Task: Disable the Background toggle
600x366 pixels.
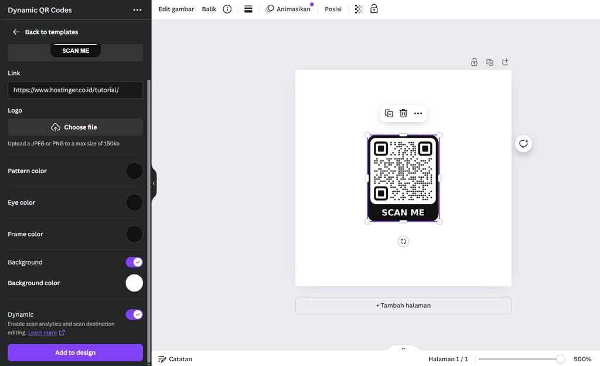Action: coord(134,262)
